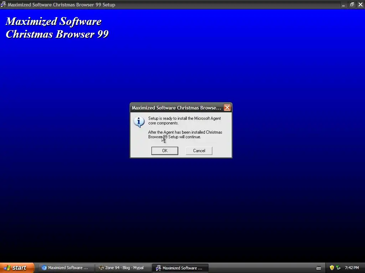Click the 'After the Agent has been installed' text
This screenshot has height=273, width=365.
(185, 134)
